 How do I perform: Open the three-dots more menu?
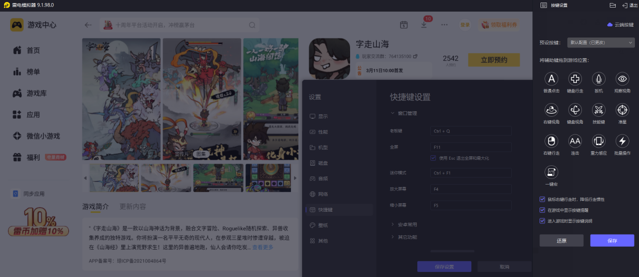[x=445, y=25]
